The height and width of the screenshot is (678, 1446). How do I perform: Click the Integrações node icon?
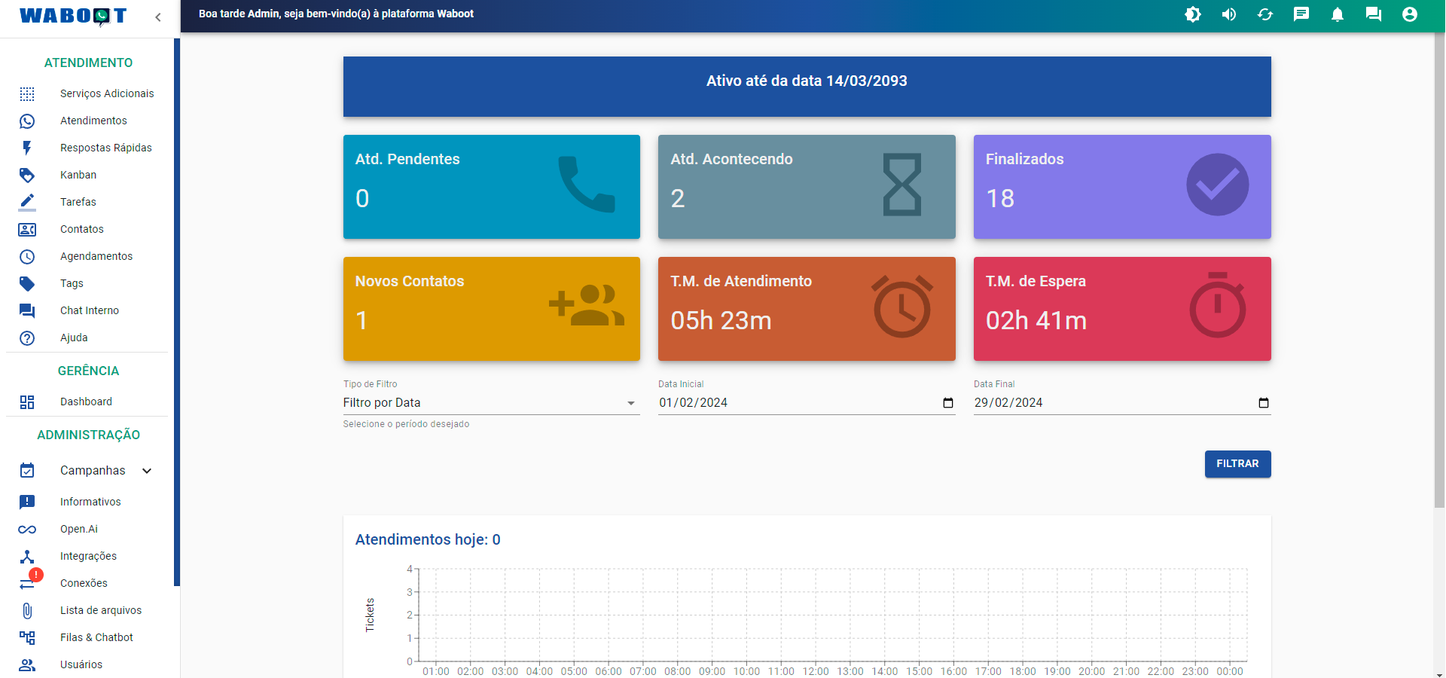point(27,556)
